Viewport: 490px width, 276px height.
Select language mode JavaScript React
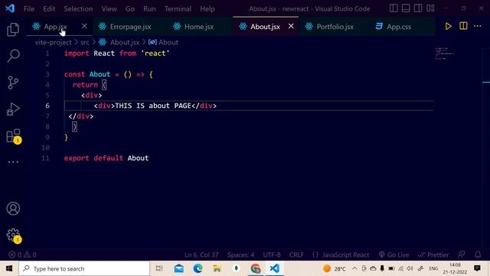(341, 255)
